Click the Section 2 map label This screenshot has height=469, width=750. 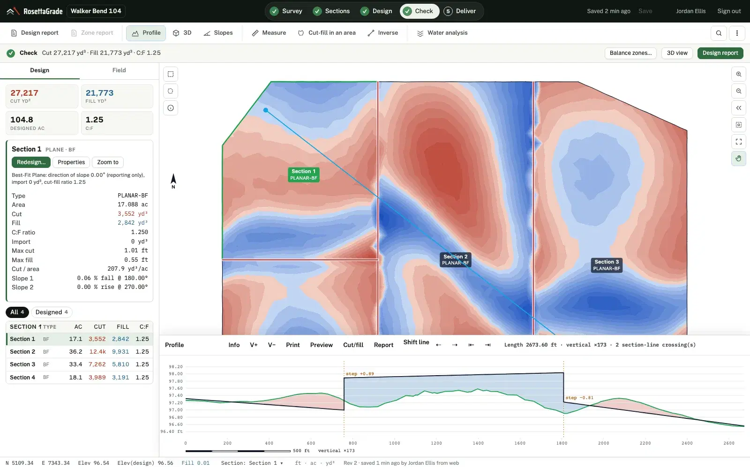coord(455,260)
